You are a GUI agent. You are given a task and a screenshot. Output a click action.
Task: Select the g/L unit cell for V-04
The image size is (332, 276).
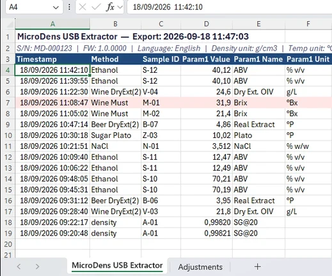(x=308, y=92)
